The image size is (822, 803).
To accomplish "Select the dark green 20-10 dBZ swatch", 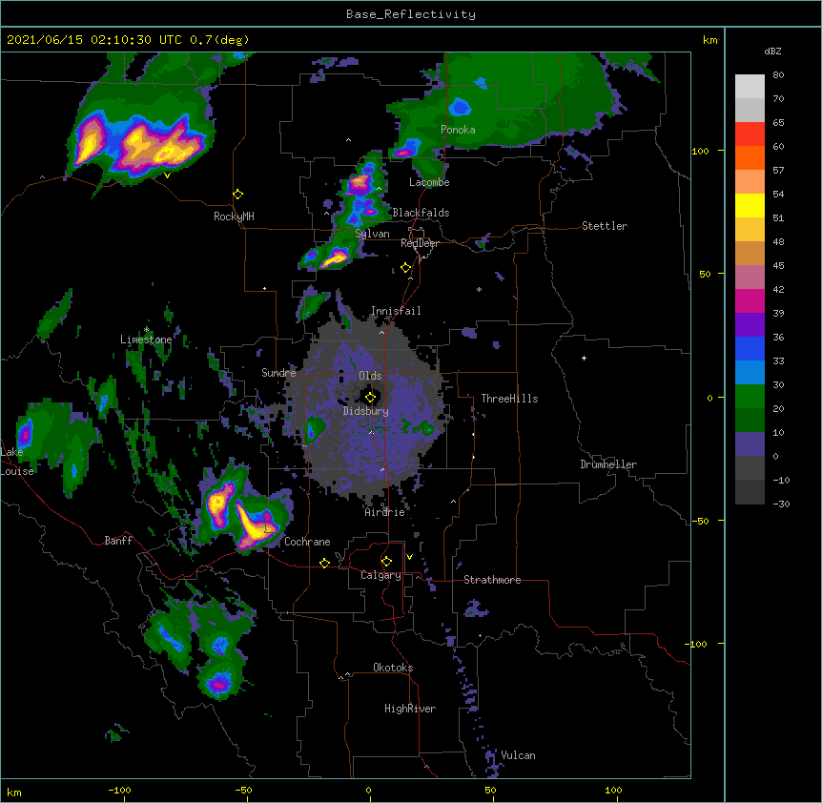I will pyautogui.click(x=750, y=421).
